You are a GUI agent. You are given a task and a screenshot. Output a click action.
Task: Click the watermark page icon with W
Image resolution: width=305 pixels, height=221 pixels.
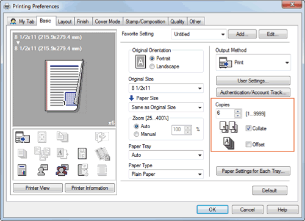82,153
